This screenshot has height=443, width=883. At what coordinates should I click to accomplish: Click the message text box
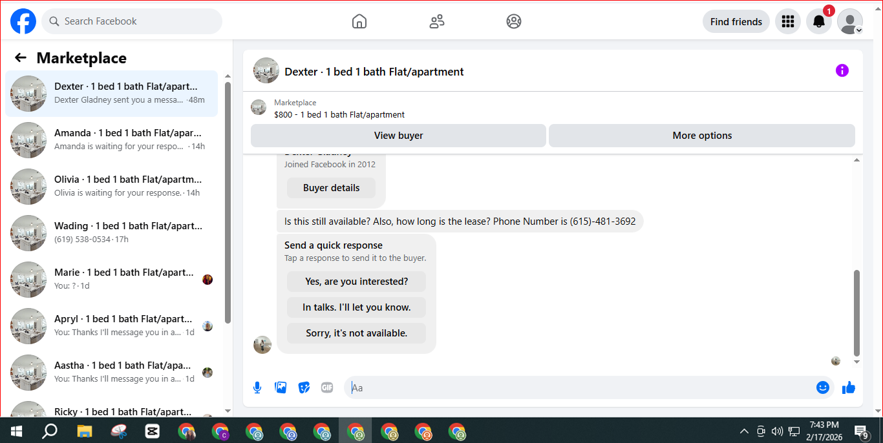coord(580,387)
